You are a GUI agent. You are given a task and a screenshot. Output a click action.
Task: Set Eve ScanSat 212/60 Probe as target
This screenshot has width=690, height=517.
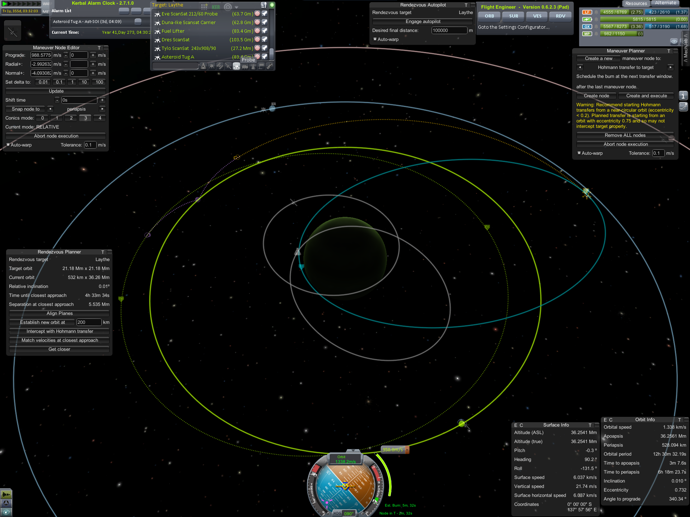click(x=257, y=14)
